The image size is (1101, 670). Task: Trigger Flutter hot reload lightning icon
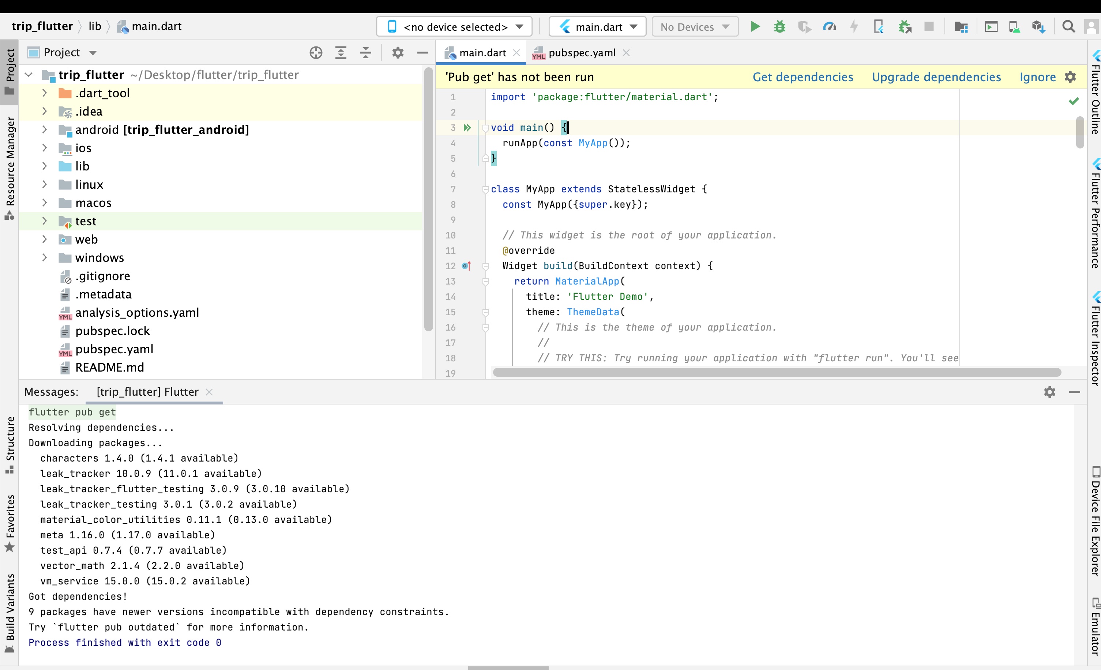point(854,27)
